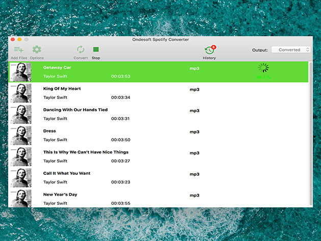The width and height of the screenshot is (321, 241).
Task: Select the Dress song title
Action: (x=49, y=131)
